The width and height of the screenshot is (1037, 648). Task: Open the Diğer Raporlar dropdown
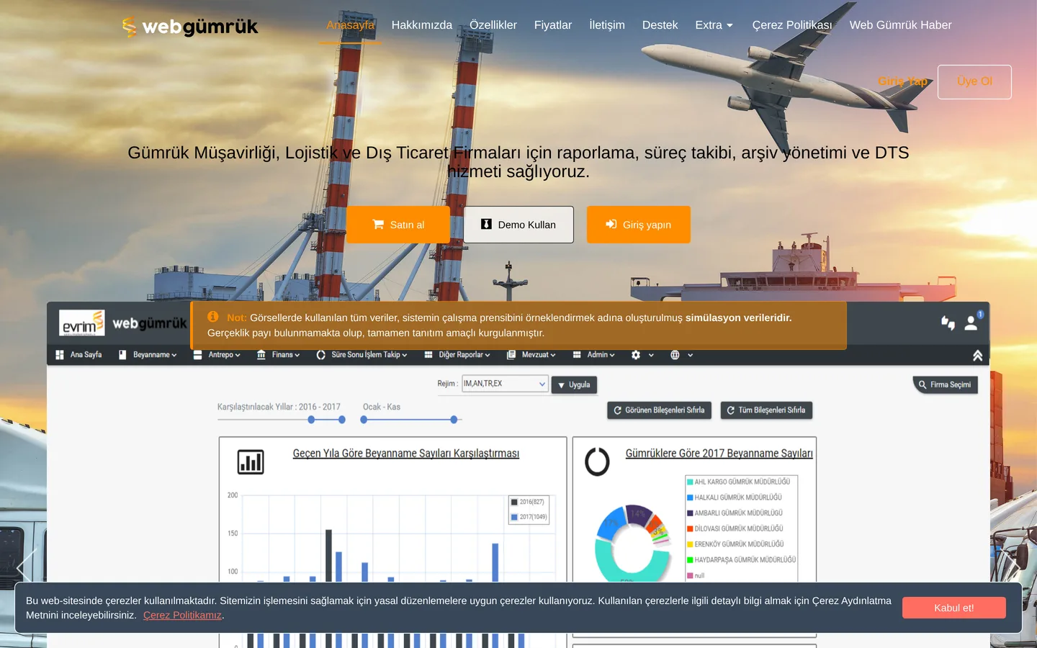click(x=457, y=355)
